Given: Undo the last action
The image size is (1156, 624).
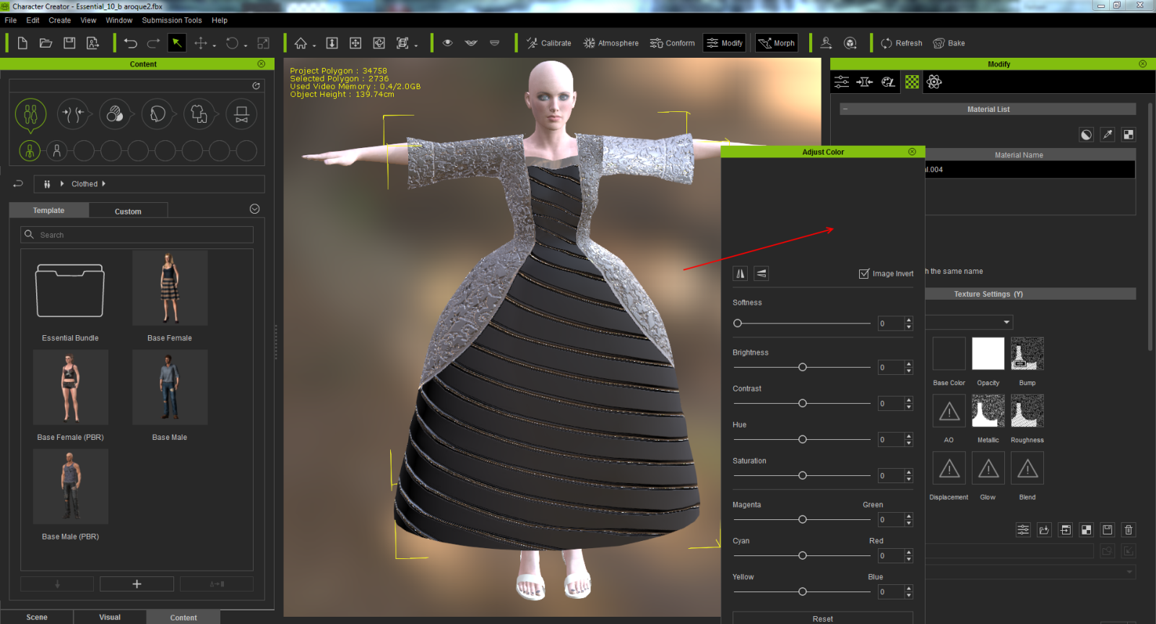Looking at the screenshot, I should point(131,43).
